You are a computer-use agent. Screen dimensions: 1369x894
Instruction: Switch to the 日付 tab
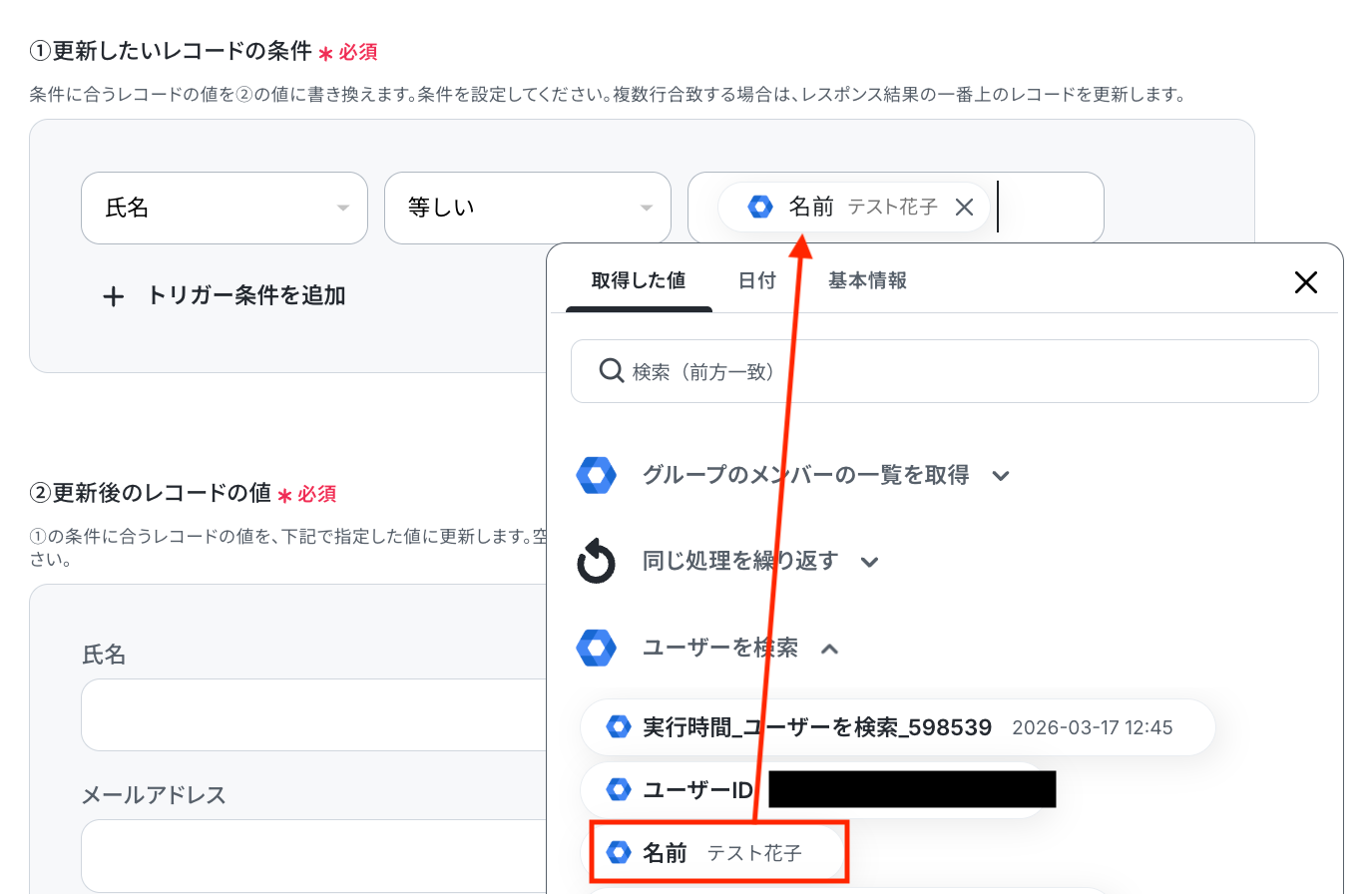coord(757,280)
